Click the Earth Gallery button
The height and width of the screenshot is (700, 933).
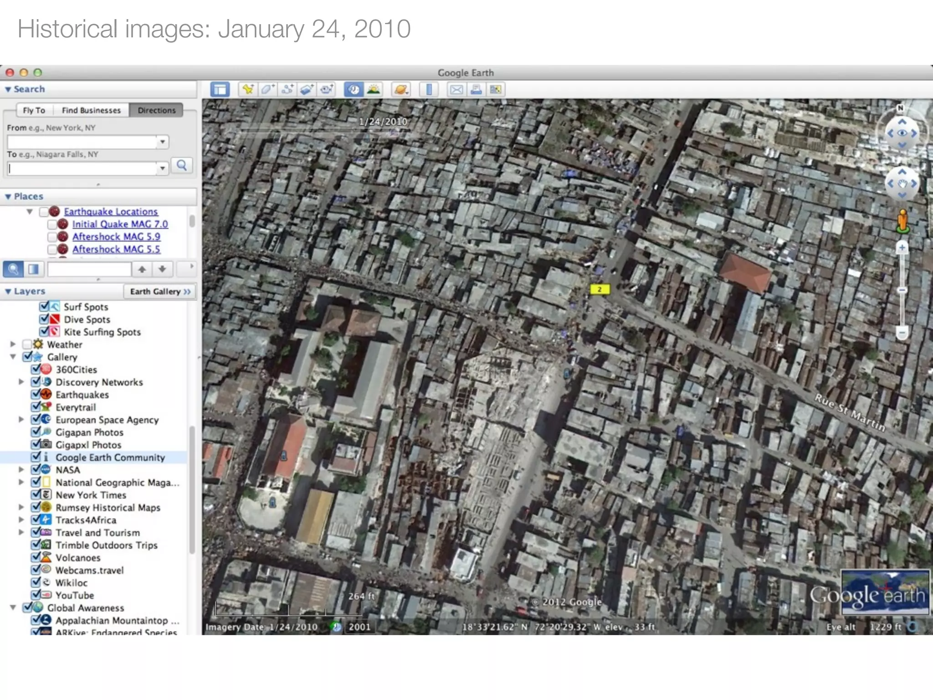(x=160, y=291)
